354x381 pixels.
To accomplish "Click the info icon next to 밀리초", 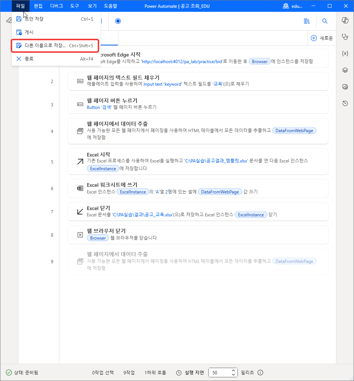I will tap(260, 373).
